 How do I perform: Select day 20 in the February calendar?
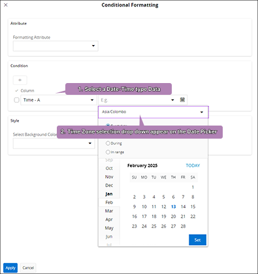173,216
